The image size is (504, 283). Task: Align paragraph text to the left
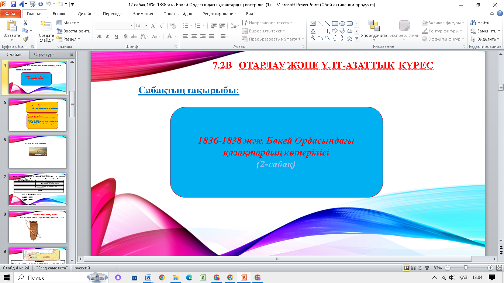185,36
